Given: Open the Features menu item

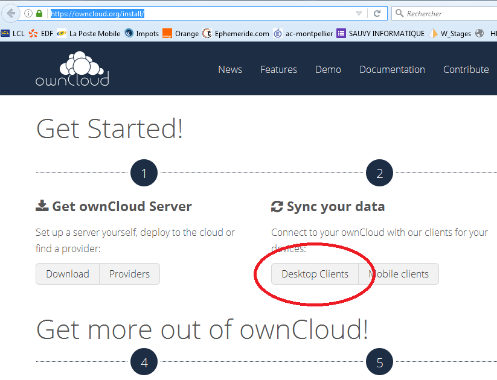Looking at the screenshot, I should [278, 69].
